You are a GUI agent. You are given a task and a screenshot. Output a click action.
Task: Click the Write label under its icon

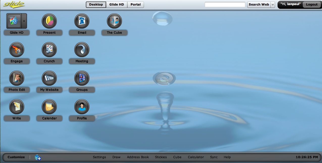17,118
